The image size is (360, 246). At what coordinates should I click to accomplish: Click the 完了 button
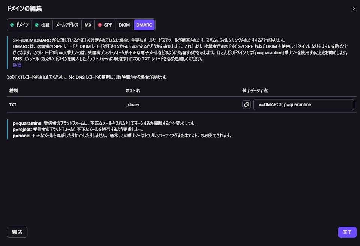point(347,232)
